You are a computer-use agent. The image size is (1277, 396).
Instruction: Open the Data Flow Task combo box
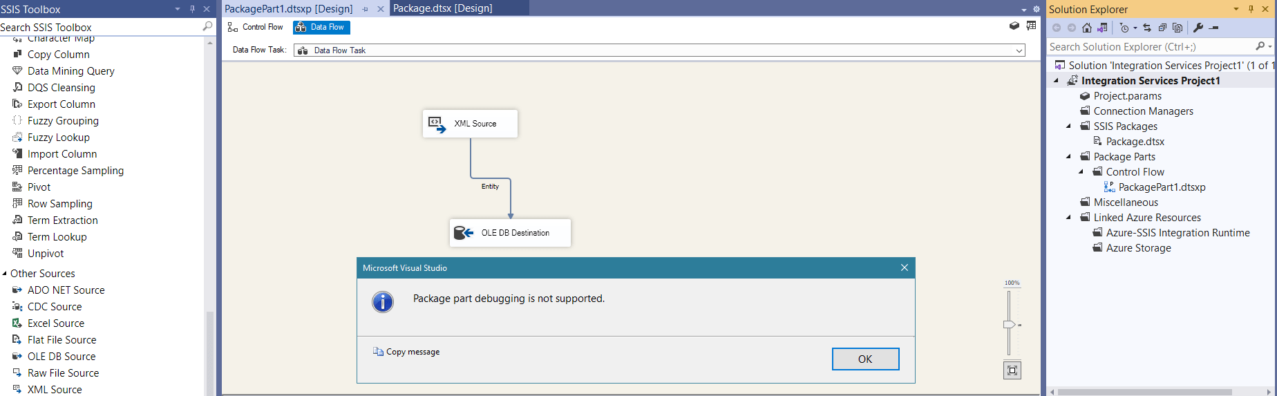(x=659, y=50)
